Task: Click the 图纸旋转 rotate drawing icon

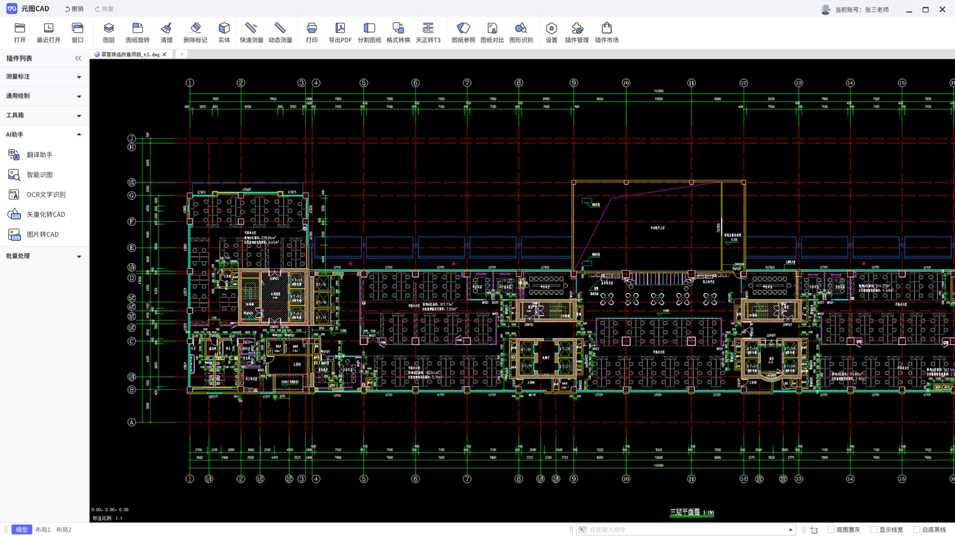Action: 138,33
